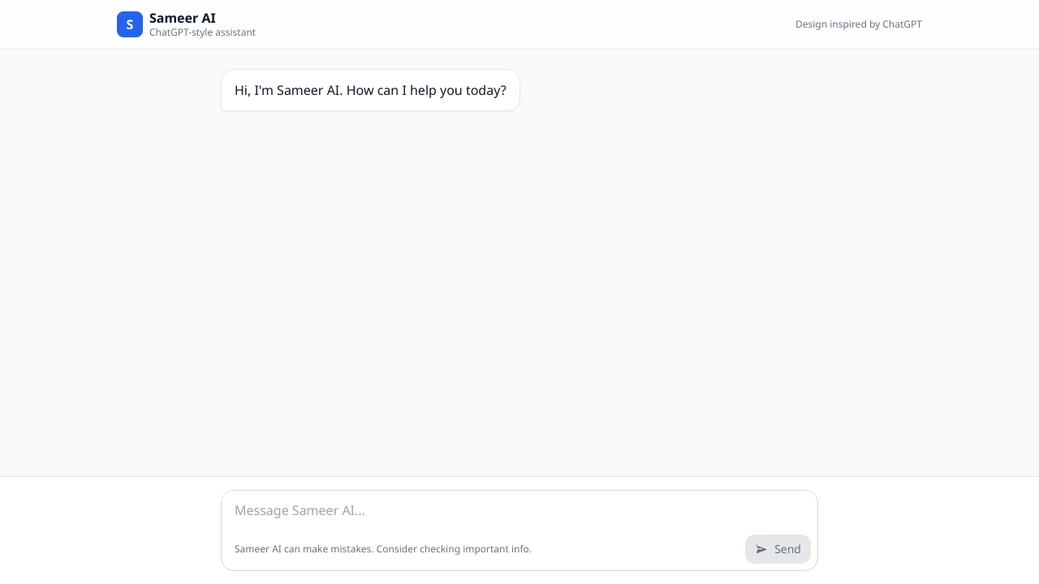Click "How can I help you today?" text

(426, 90)
